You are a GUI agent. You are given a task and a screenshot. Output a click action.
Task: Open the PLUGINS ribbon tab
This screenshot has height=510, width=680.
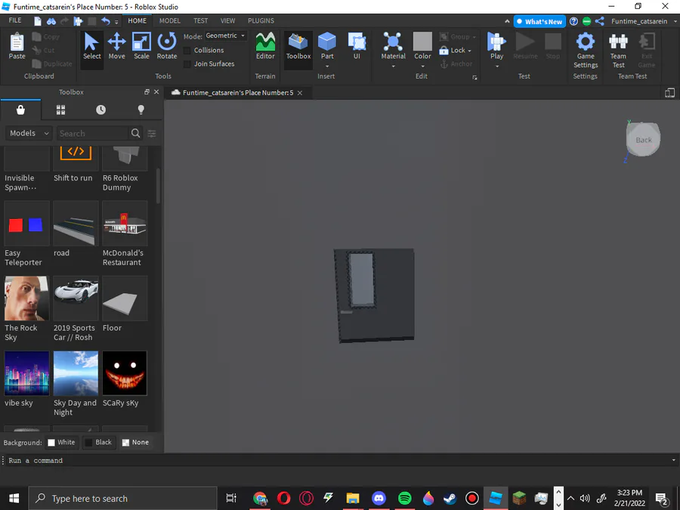click(x=261, y=21)
